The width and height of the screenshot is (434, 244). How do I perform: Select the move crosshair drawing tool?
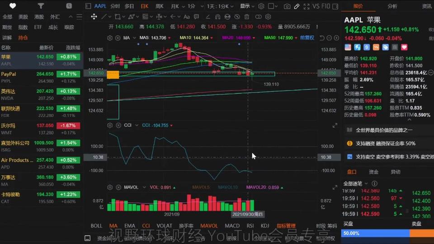[x=94, y=17]
